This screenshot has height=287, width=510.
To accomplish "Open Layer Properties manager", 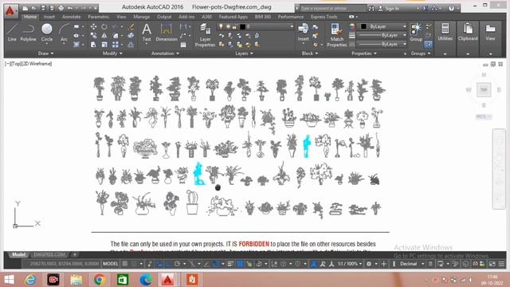I will [205, 35].
